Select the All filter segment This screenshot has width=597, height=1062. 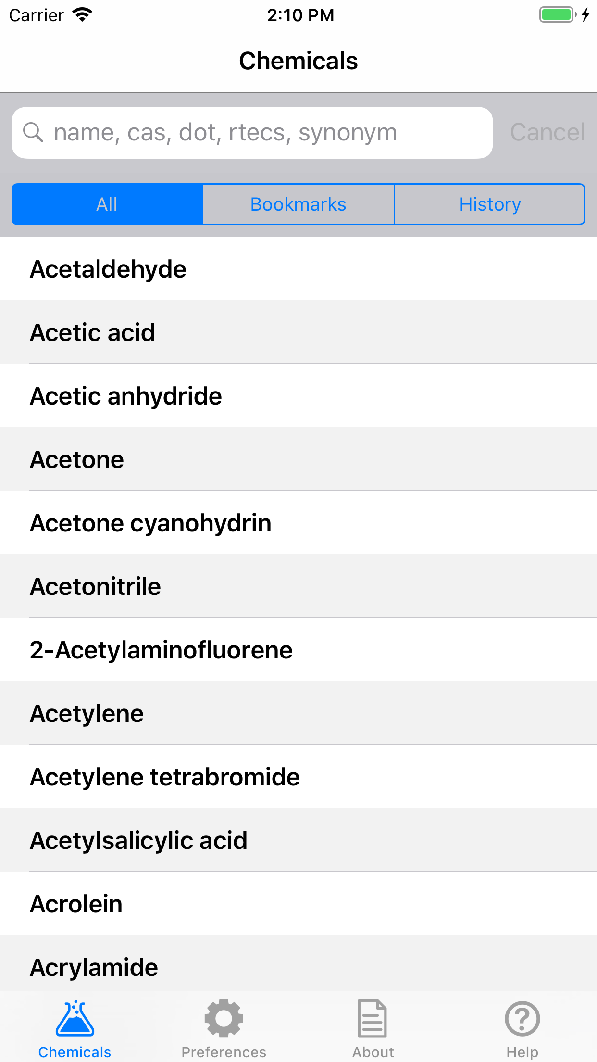click(x=107, y=204)
